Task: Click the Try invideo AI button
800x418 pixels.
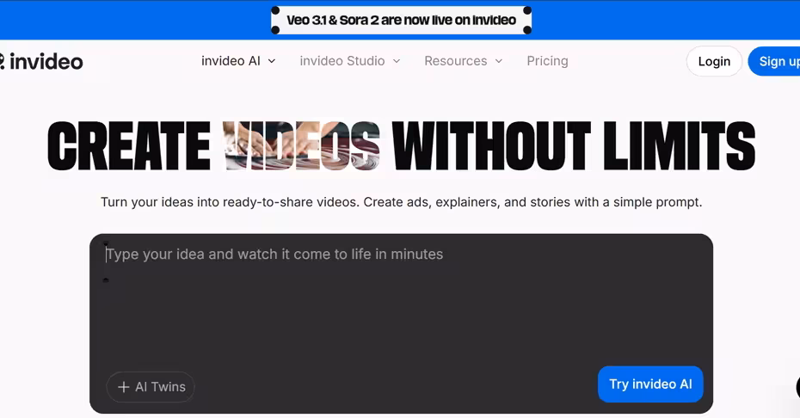Action: coord(650,384)
